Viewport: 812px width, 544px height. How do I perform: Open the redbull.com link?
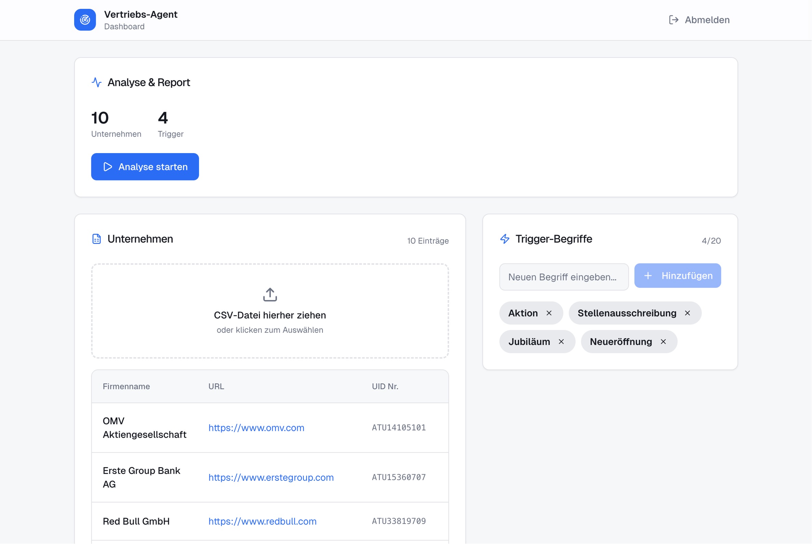coord(262,521)
